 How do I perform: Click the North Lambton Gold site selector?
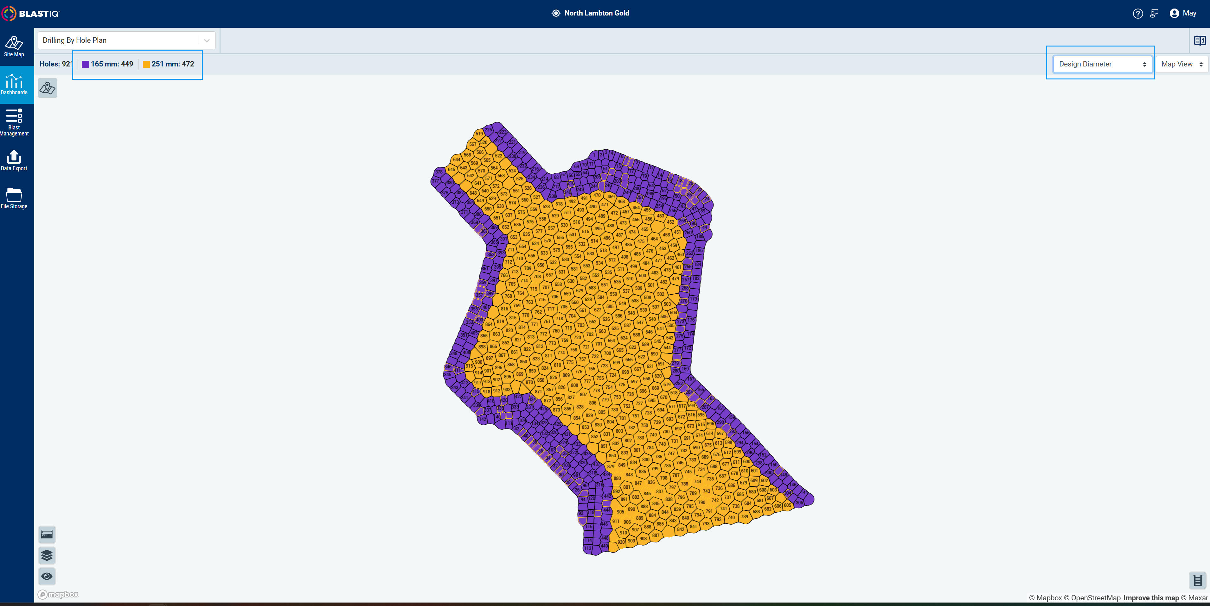click(591, 13)
